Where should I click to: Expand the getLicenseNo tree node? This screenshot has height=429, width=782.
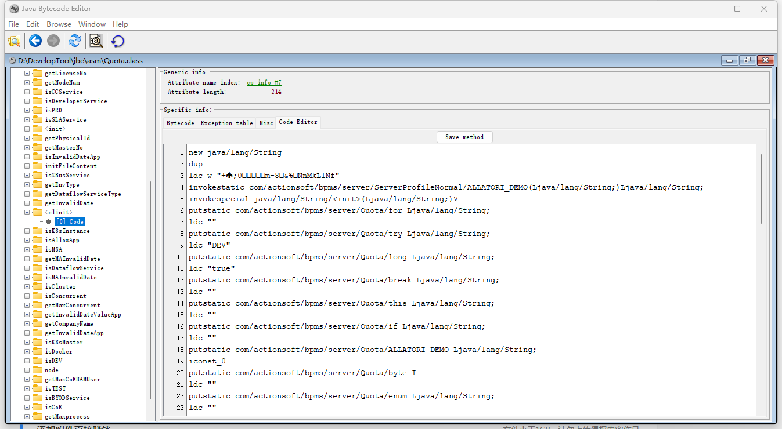click(x=27, y=73)
